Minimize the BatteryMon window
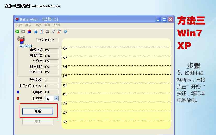The image size is (216, 135). (x=158, y=19)
